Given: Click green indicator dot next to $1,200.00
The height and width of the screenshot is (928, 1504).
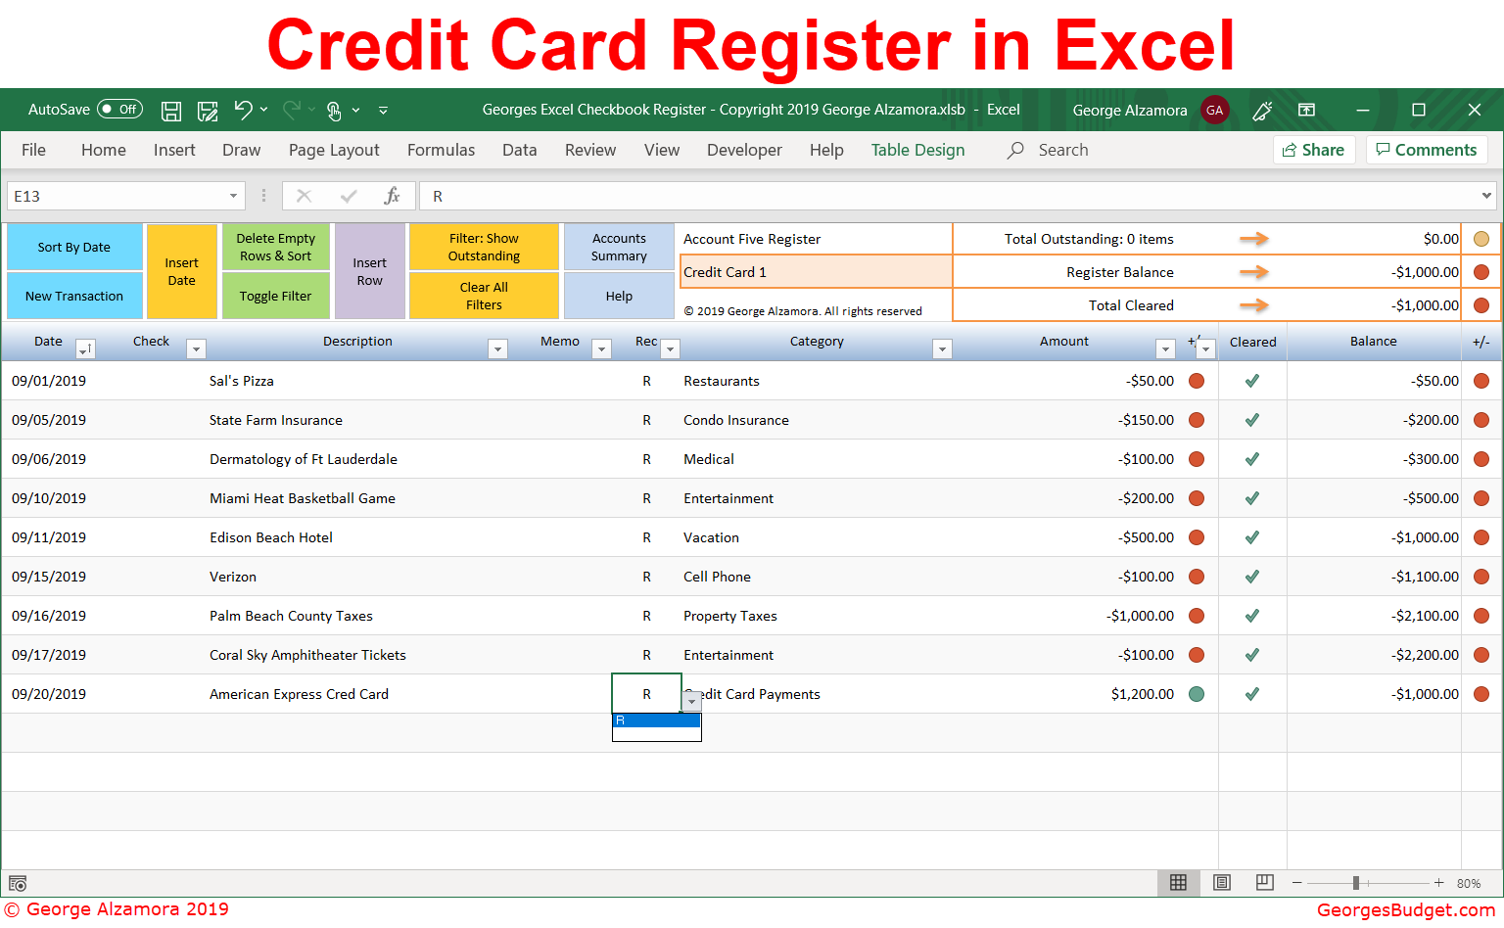Looking at the screenshot, I should (x=1196, y=694).
